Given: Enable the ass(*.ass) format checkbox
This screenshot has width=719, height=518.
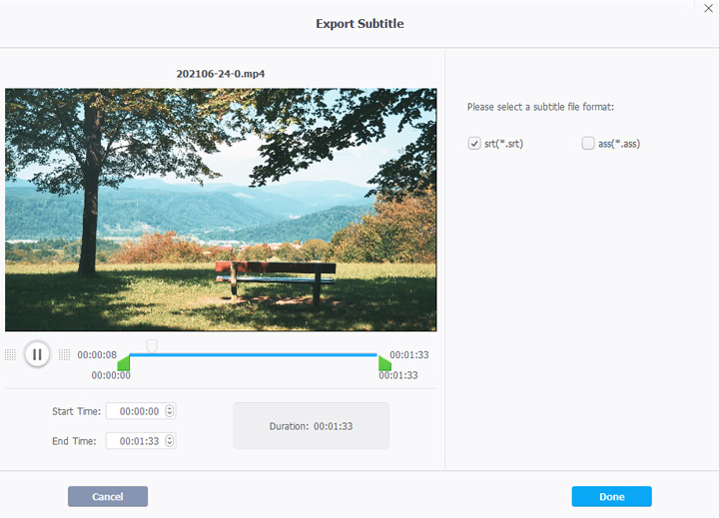Looking at the screenshot, I should (x=588, y=144).
